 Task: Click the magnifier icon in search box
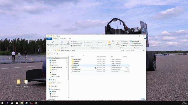pos(144,50)
